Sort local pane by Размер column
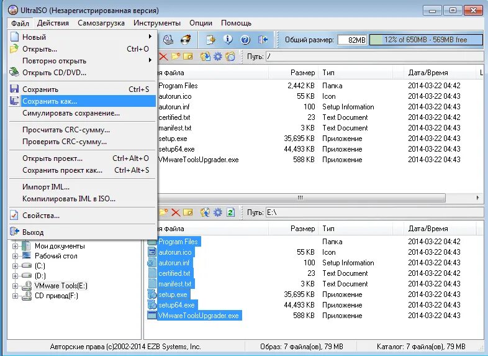 pos(294,229)
